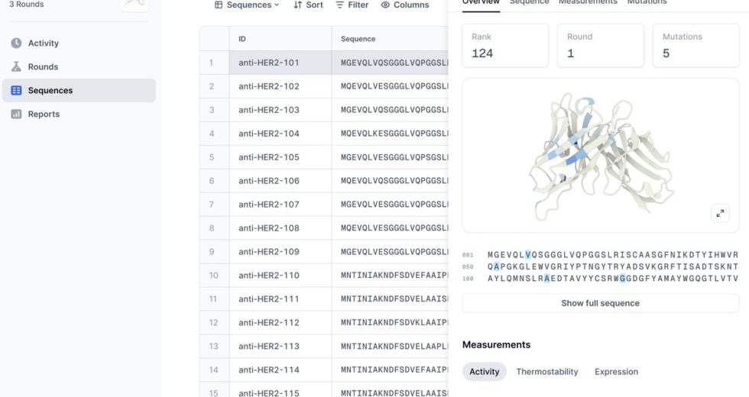Click highlighted V mutation in sequence line 001
The width and height of the screenshot is (749, 397).
(x=528, y=255)
